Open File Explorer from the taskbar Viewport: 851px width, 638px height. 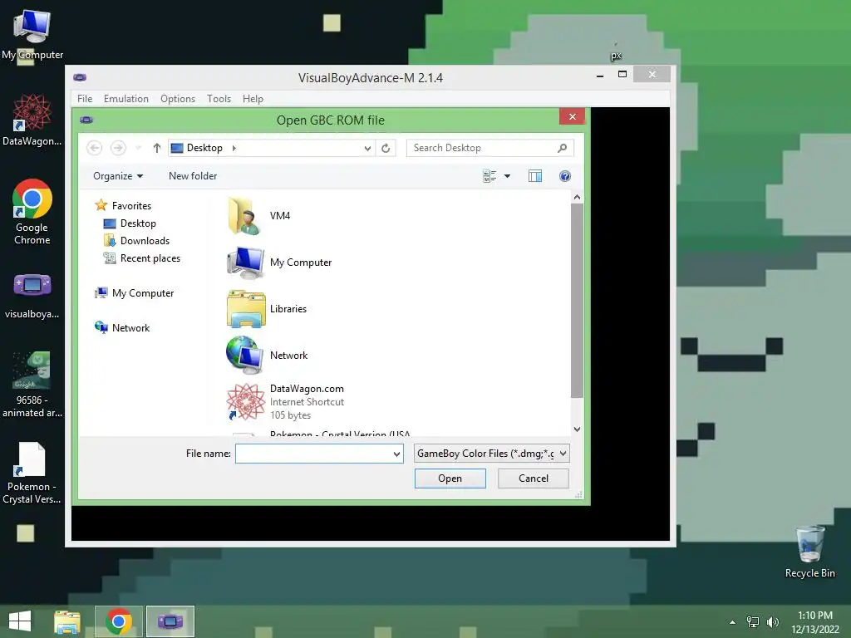click(67, 621)
